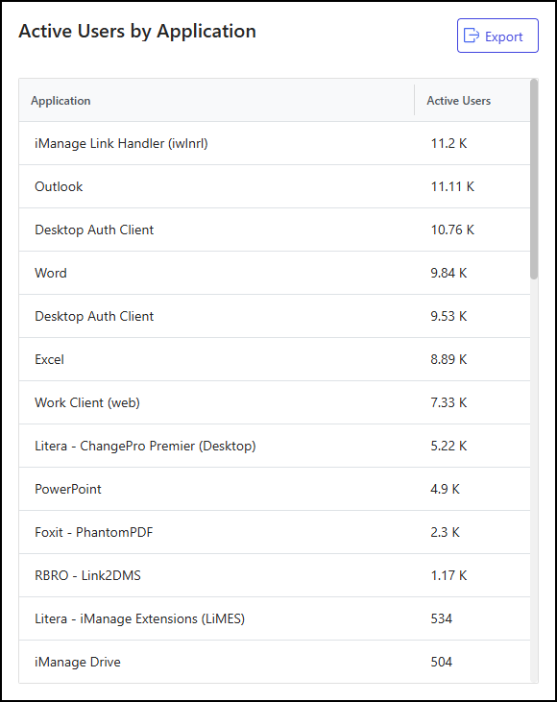Click the 9.84 K value for Word
The width and height of the screenshot is (557, 702).
pos(448,273)
